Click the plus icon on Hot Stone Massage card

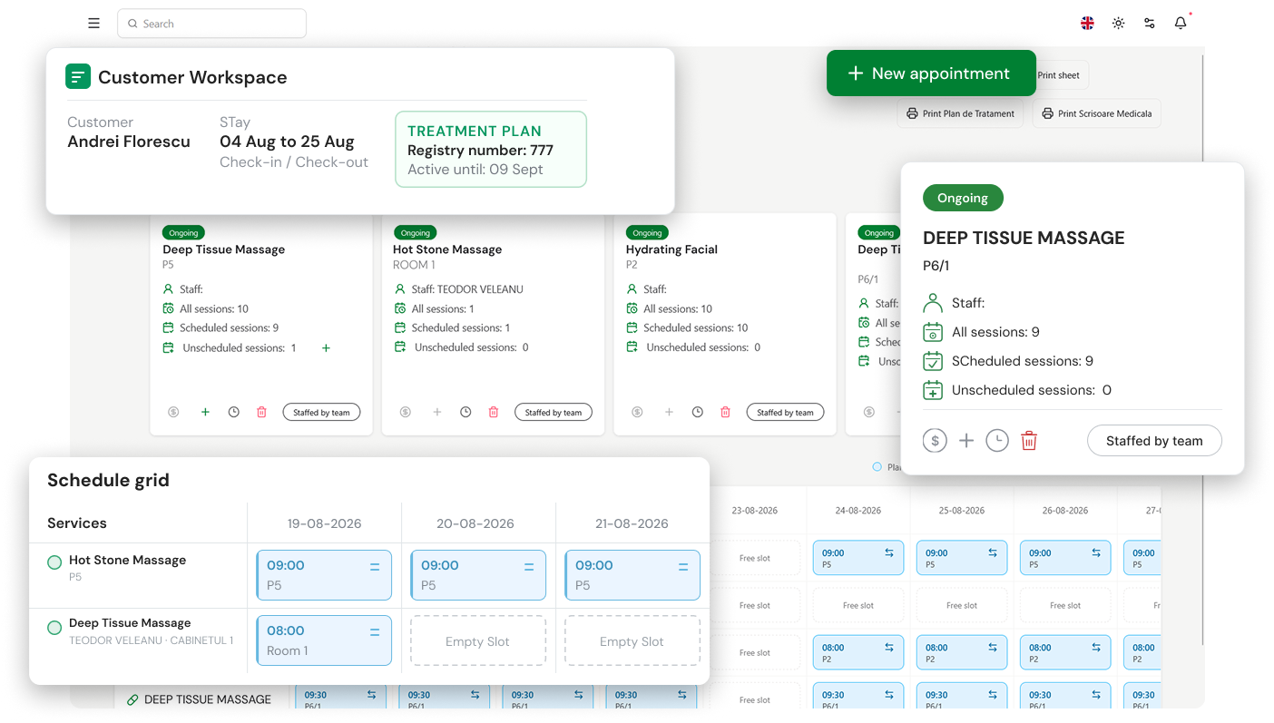click(x=436, y=412)
